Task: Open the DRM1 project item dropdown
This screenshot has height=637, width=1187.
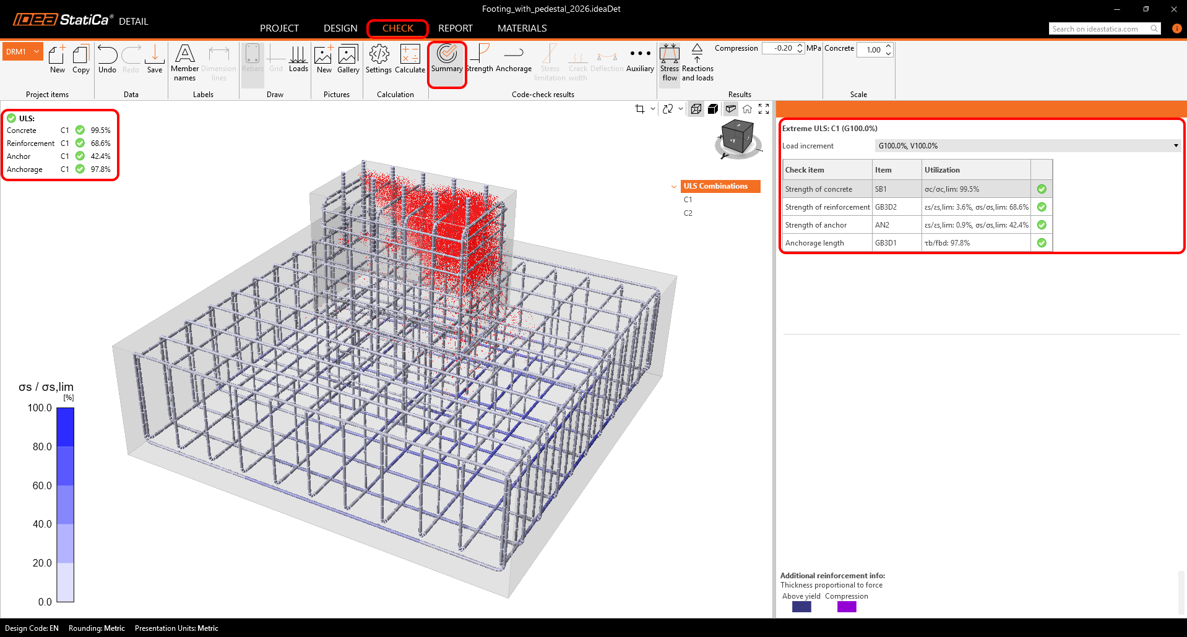Action: pos(37,51)
